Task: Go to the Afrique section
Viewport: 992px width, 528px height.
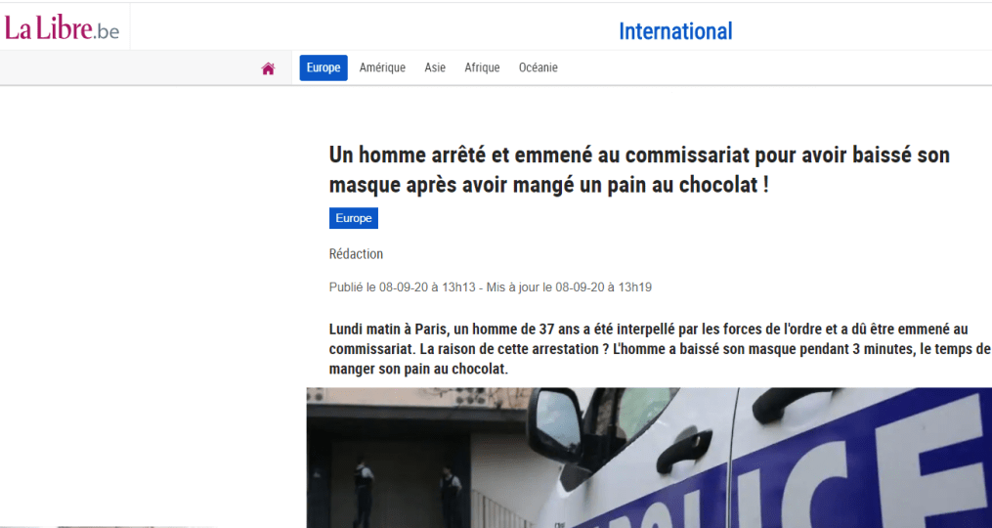Action: (482, 67)
